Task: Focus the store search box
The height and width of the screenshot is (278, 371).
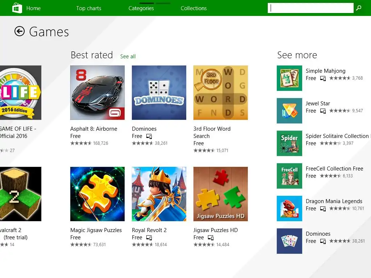Action: [310, 8]
